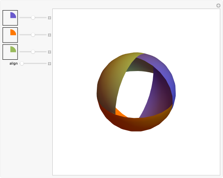Expand the purple slider's plus control
The height and width of the screenshot is (178, 223).
pyautogui.click(x=49, y=18)
